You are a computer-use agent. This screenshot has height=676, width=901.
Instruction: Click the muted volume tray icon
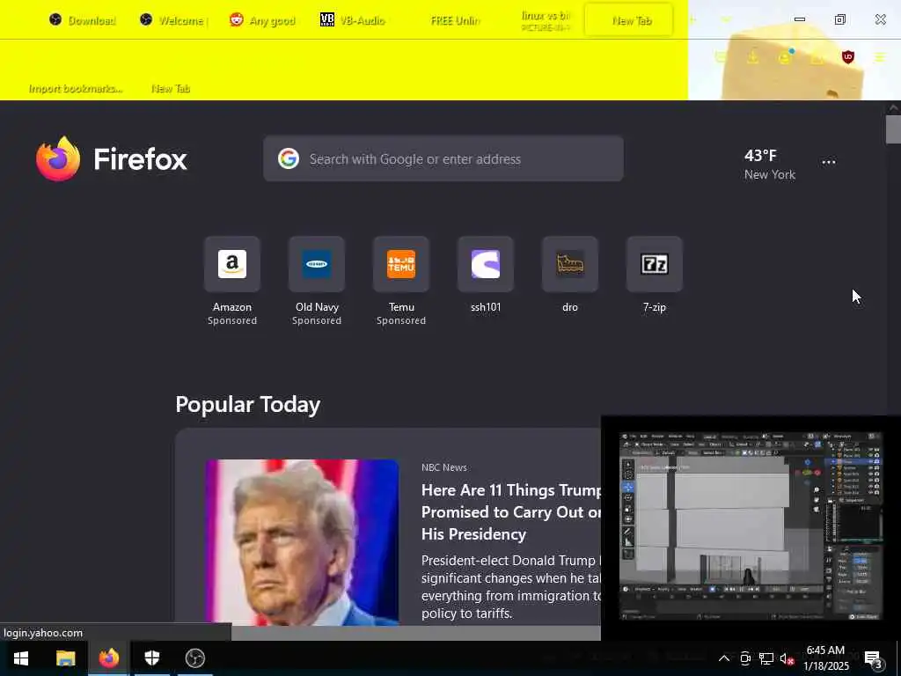(787, 658)
